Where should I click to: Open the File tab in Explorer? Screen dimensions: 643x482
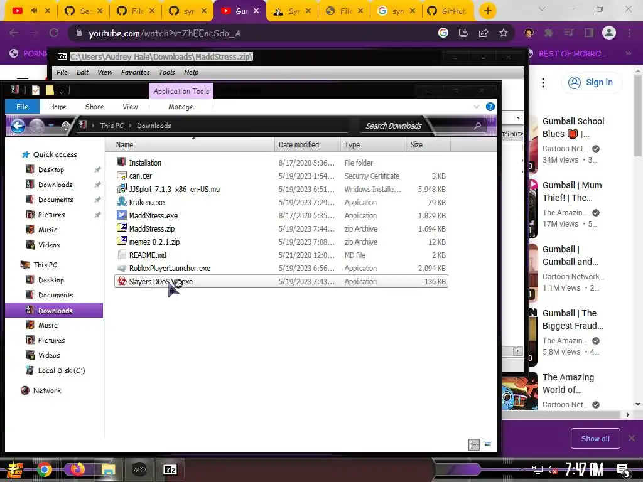(x=22, y=107)
